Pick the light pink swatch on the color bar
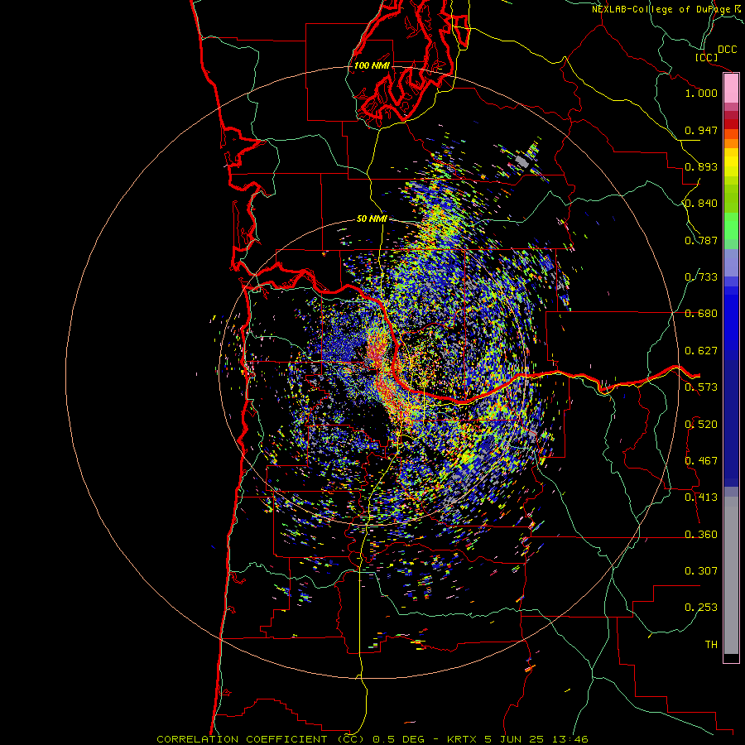745x745 pixels. pyautogui.click(x=731, y=89)
